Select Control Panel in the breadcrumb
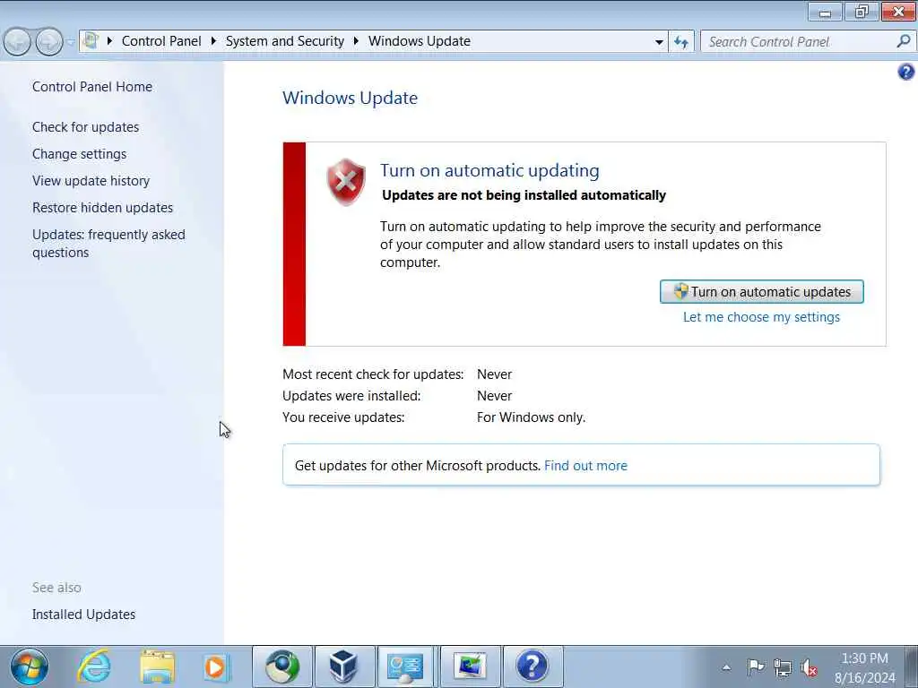918x688 pixels. [x=161, y=41]
